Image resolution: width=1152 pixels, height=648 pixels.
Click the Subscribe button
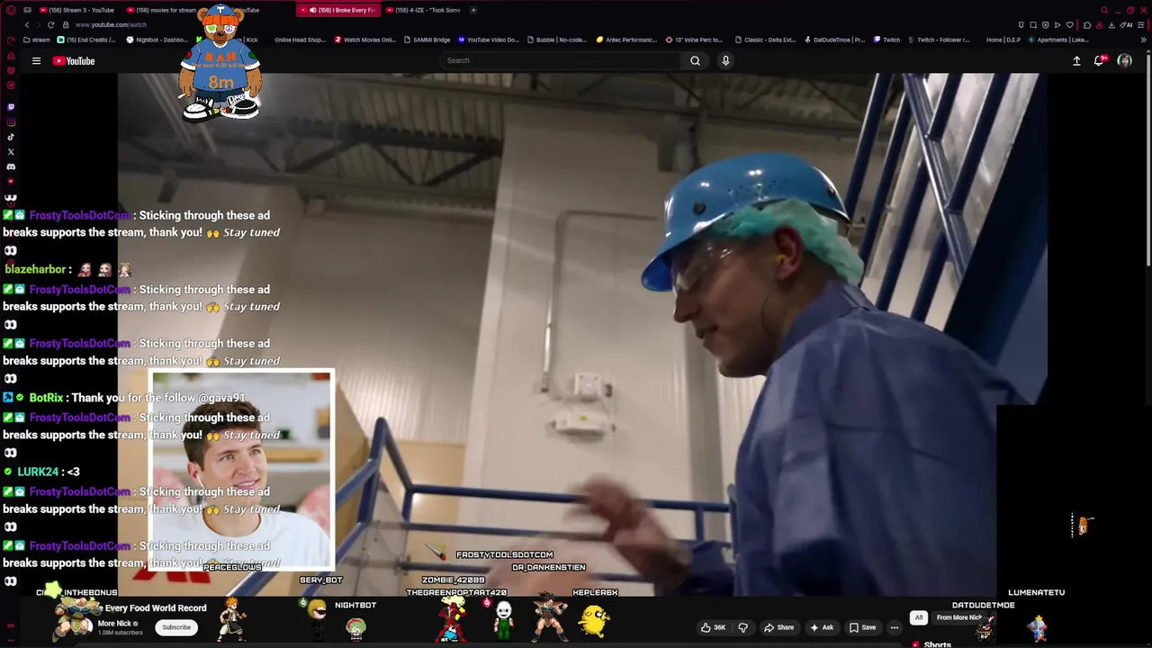coord(176,627)
